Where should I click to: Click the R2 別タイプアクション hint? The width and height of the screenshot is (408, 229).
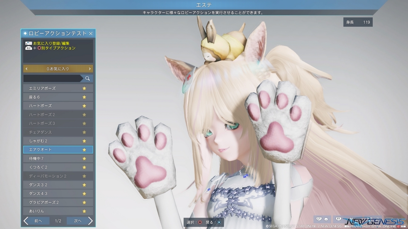click(50, 48)
